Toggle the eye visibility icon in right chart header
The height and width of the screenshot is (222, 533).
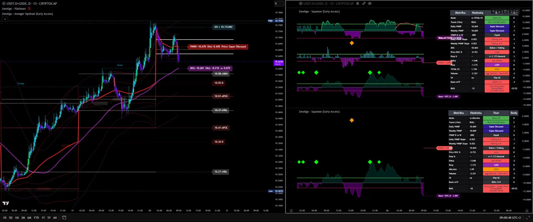coord(370,3)
